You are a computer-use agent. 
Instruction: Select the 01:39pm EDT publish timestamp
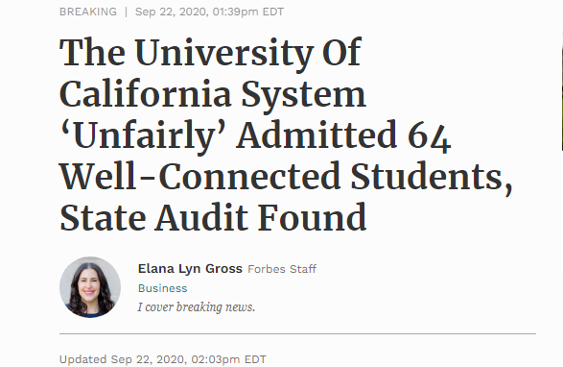pos(248,12)
